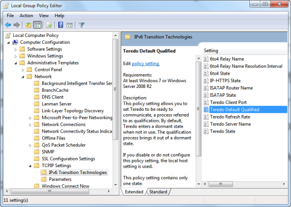Expand the Control Panel node
The height and width of the screenshot is (207, 291).
(x=23, y=70)
